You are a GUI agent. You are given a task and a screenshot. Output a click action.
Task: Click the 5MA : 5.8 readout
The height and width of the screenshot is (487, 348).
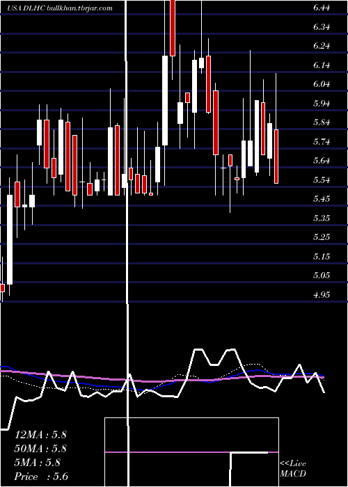(x=38, y=463)
